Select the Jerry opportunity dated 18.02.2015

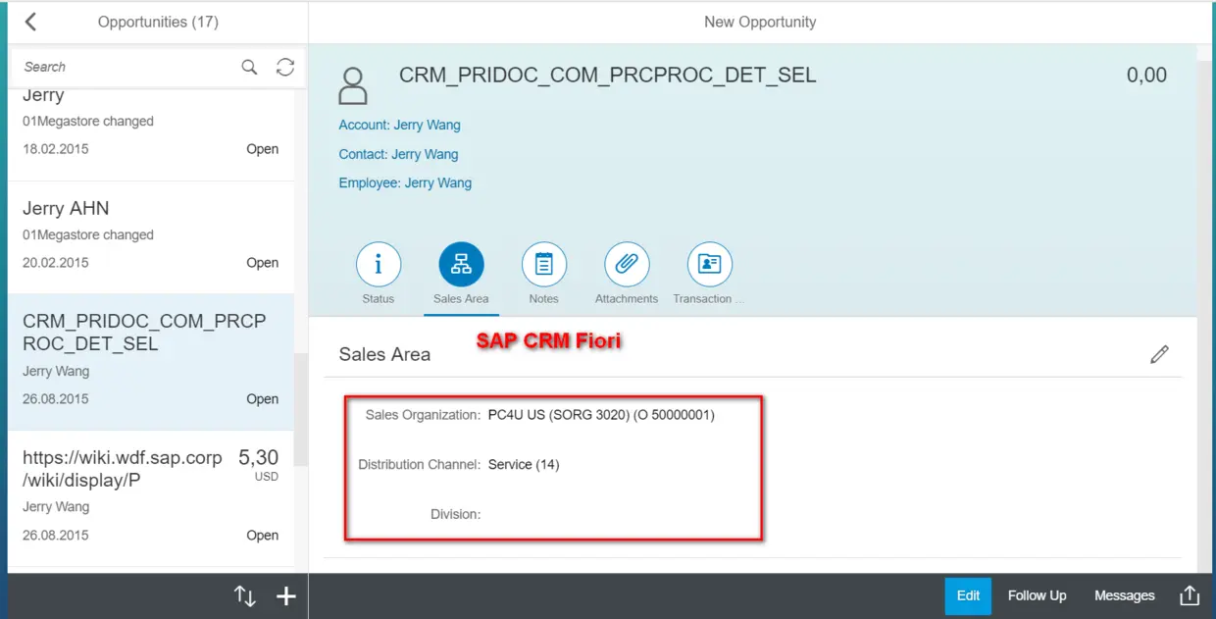tap(151, 133)
